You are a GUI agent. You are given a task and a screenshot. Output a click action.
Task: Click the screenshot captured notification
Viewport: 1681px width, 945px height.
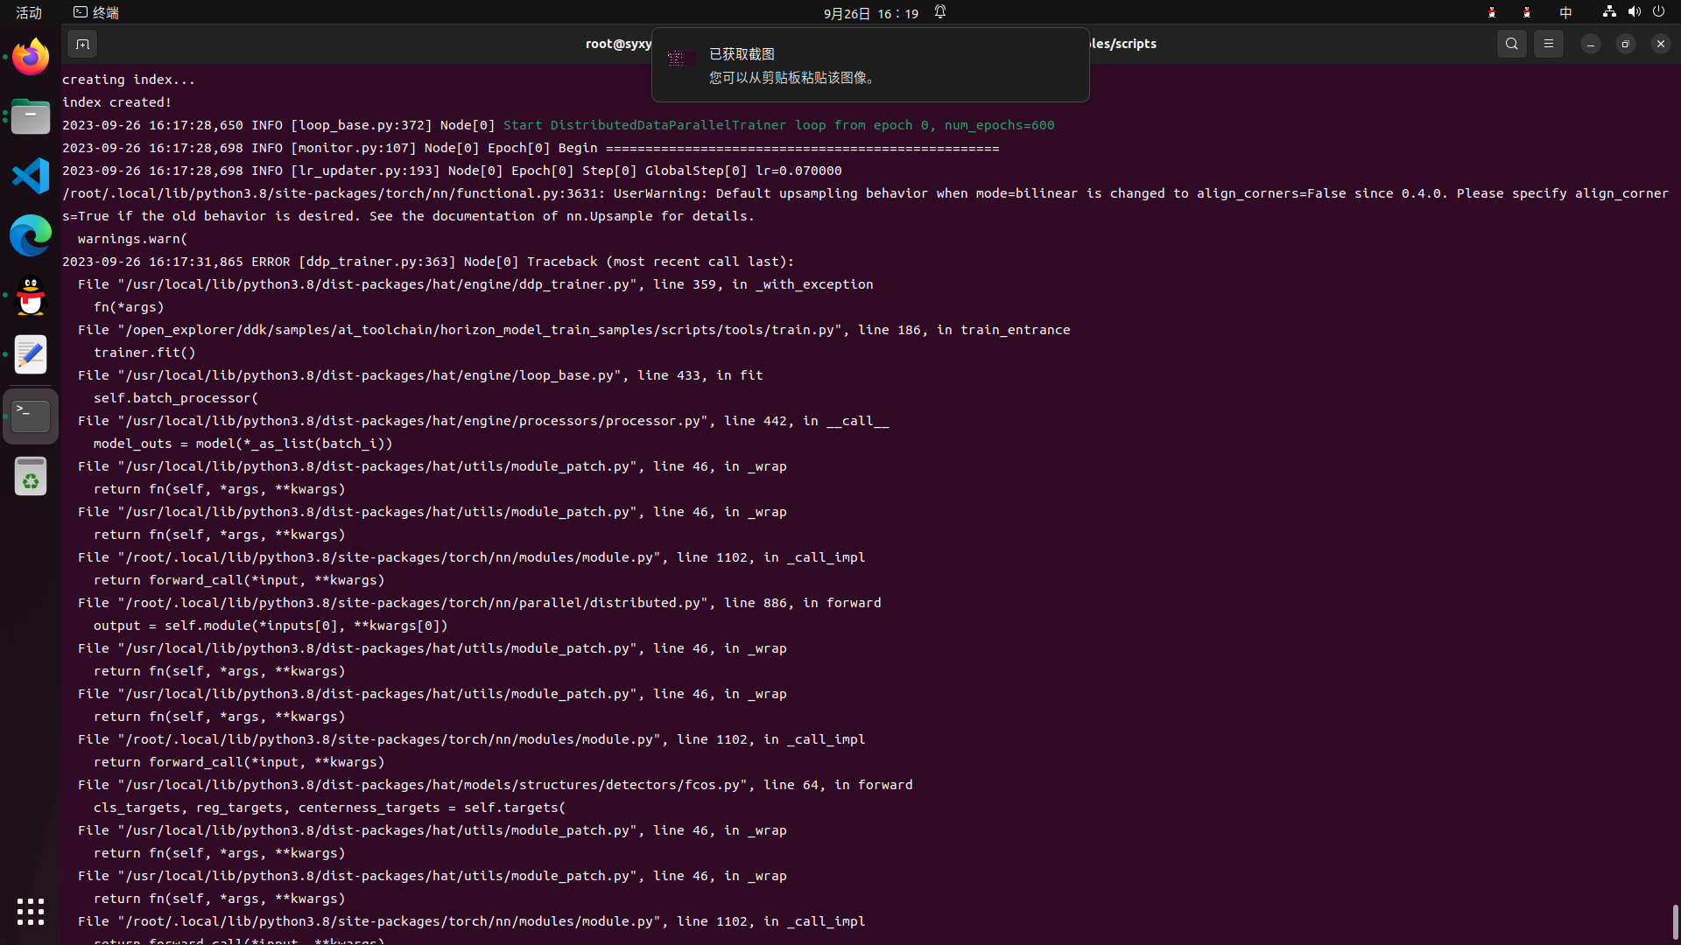click(869, 66)
